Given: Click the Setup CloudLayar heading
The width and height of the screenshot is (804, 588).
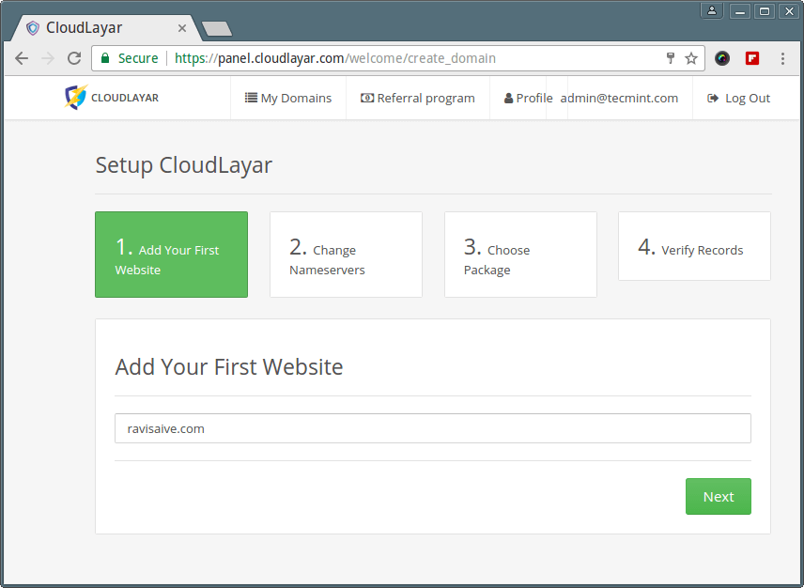Looking at the screenshot, I should [183, 165].
